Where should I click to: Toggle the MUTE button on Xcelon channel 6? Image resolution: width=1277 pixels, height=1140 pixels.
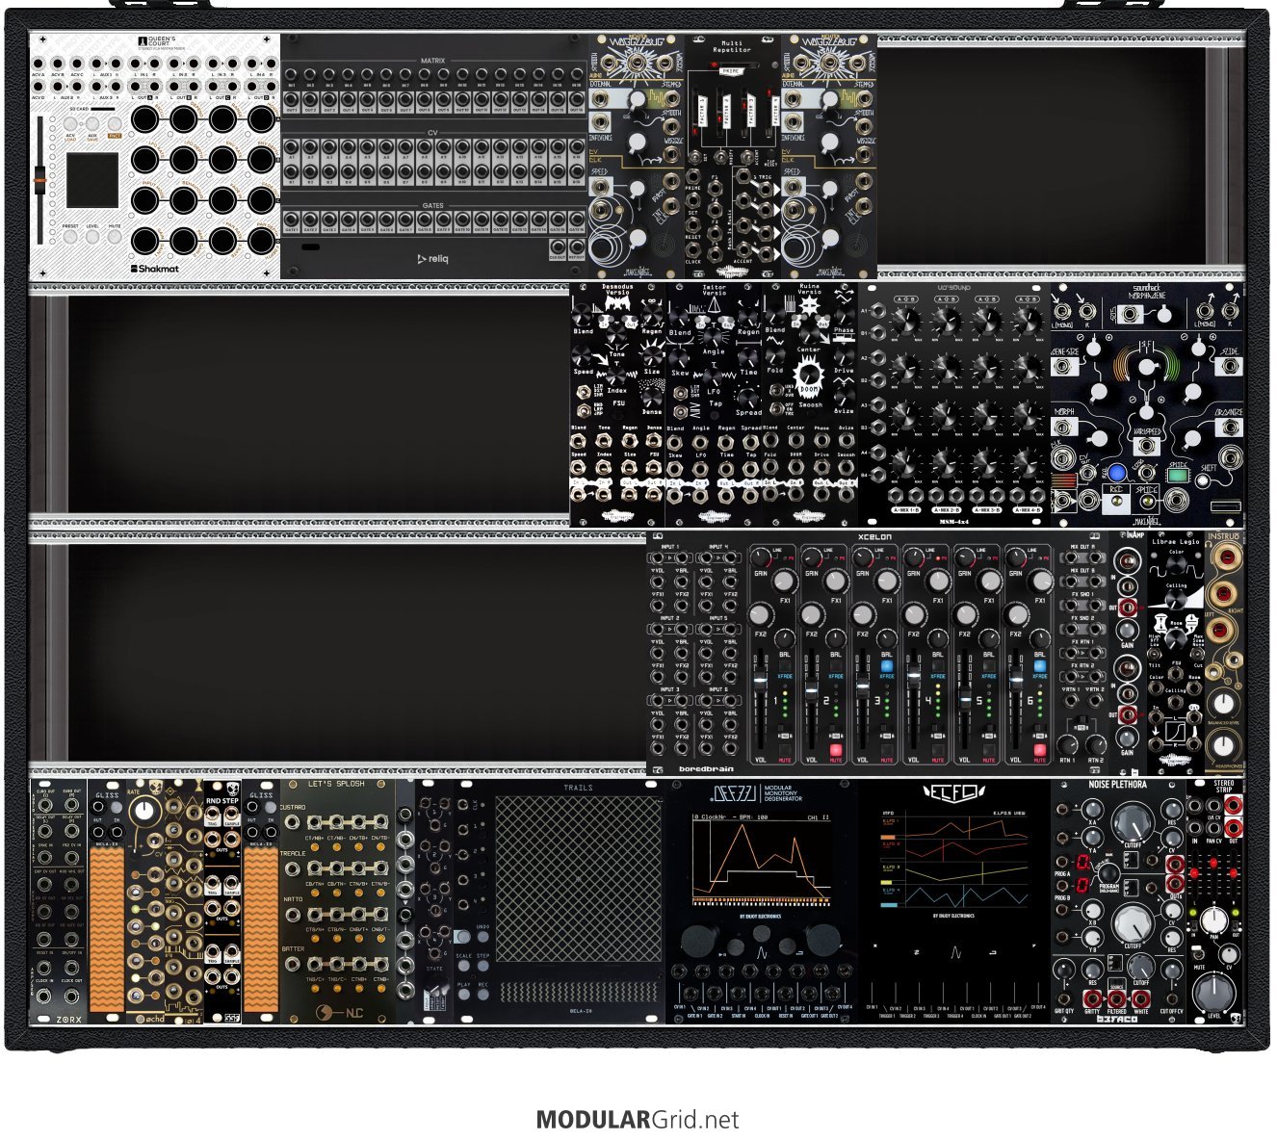(x=1039, y=750)
